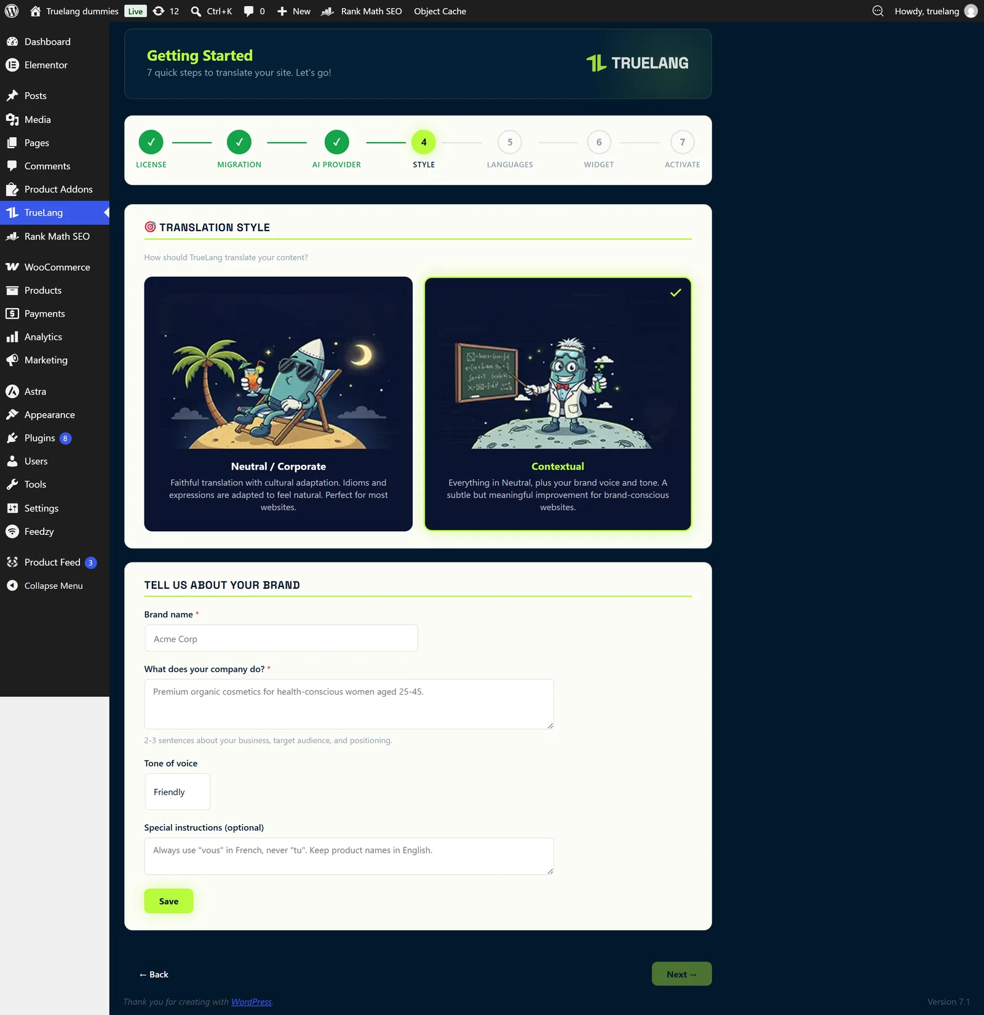Click the Live status badge
The height and width of the screenshot is (1015, 984).
pos(135,11)
